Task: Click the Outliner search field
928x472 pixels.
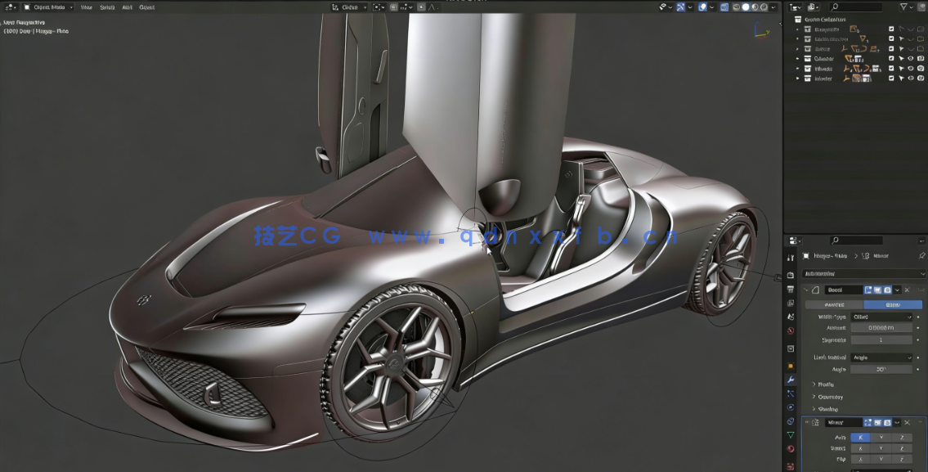Action: pos(855,7)
